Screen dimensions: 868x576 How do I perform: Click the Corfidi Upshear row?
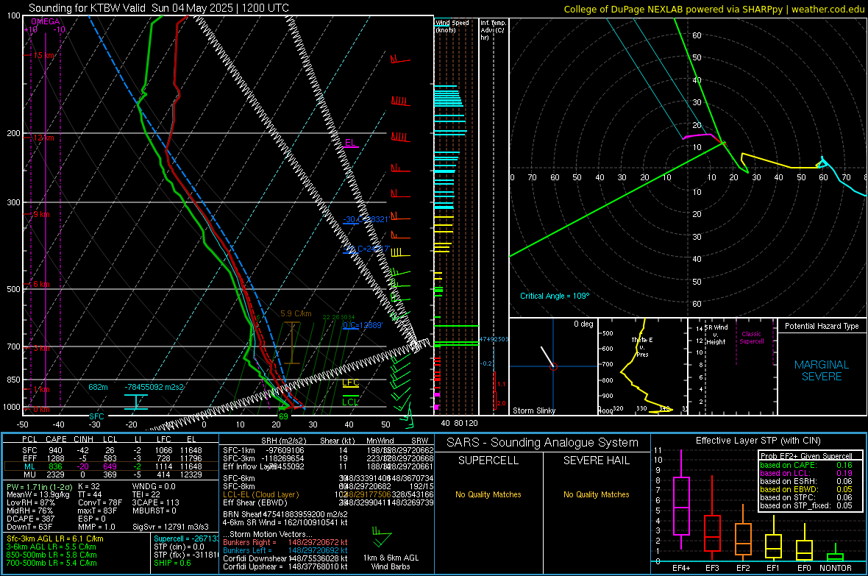285,566
